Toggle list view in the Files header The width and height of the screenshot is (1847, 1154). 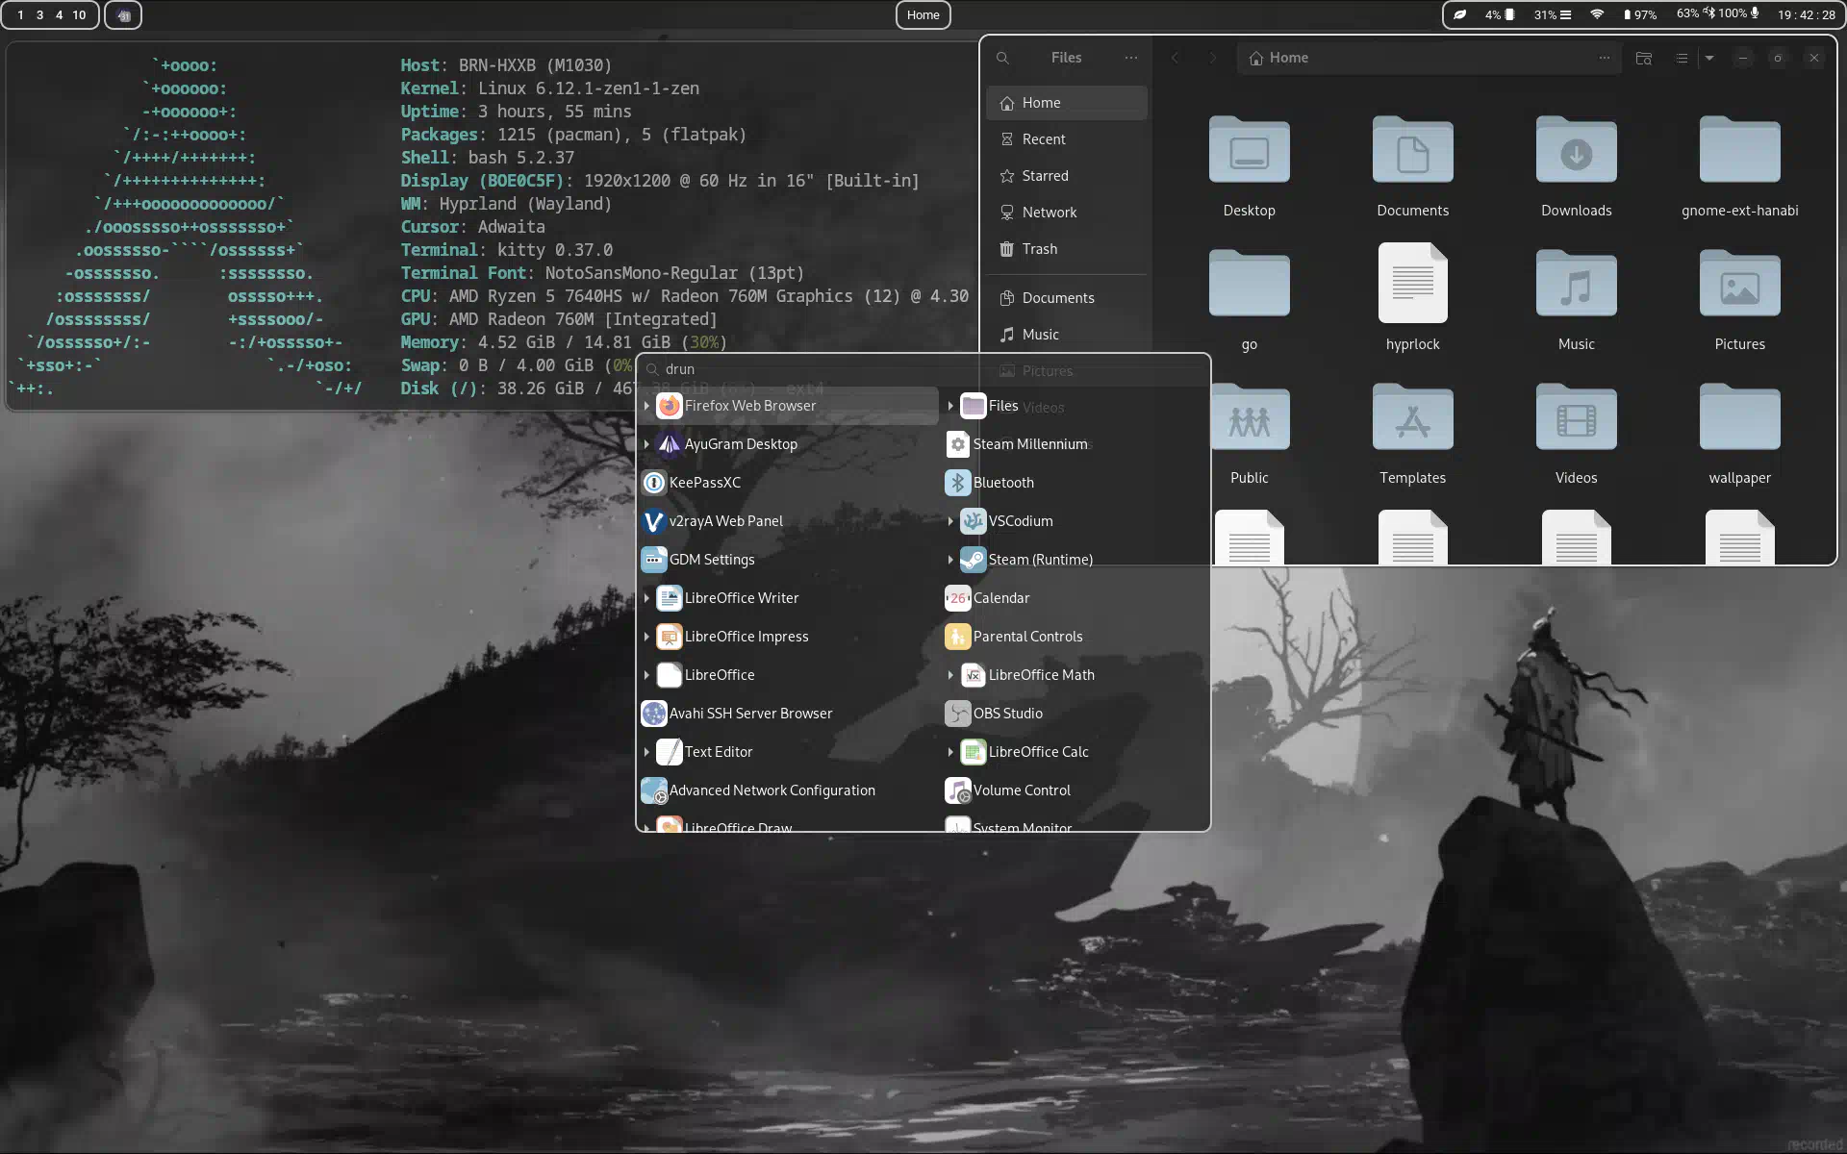tap(1682, 58)
